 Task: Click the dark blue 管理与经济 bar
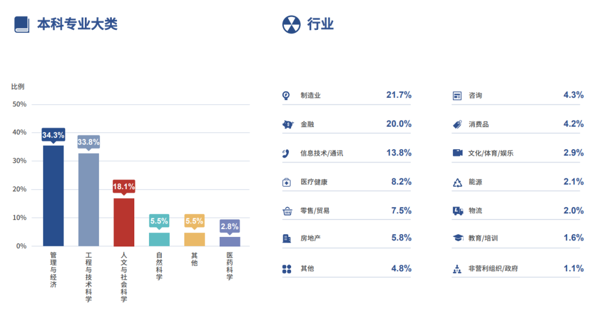pyautogui.click(x=53, y=196)
